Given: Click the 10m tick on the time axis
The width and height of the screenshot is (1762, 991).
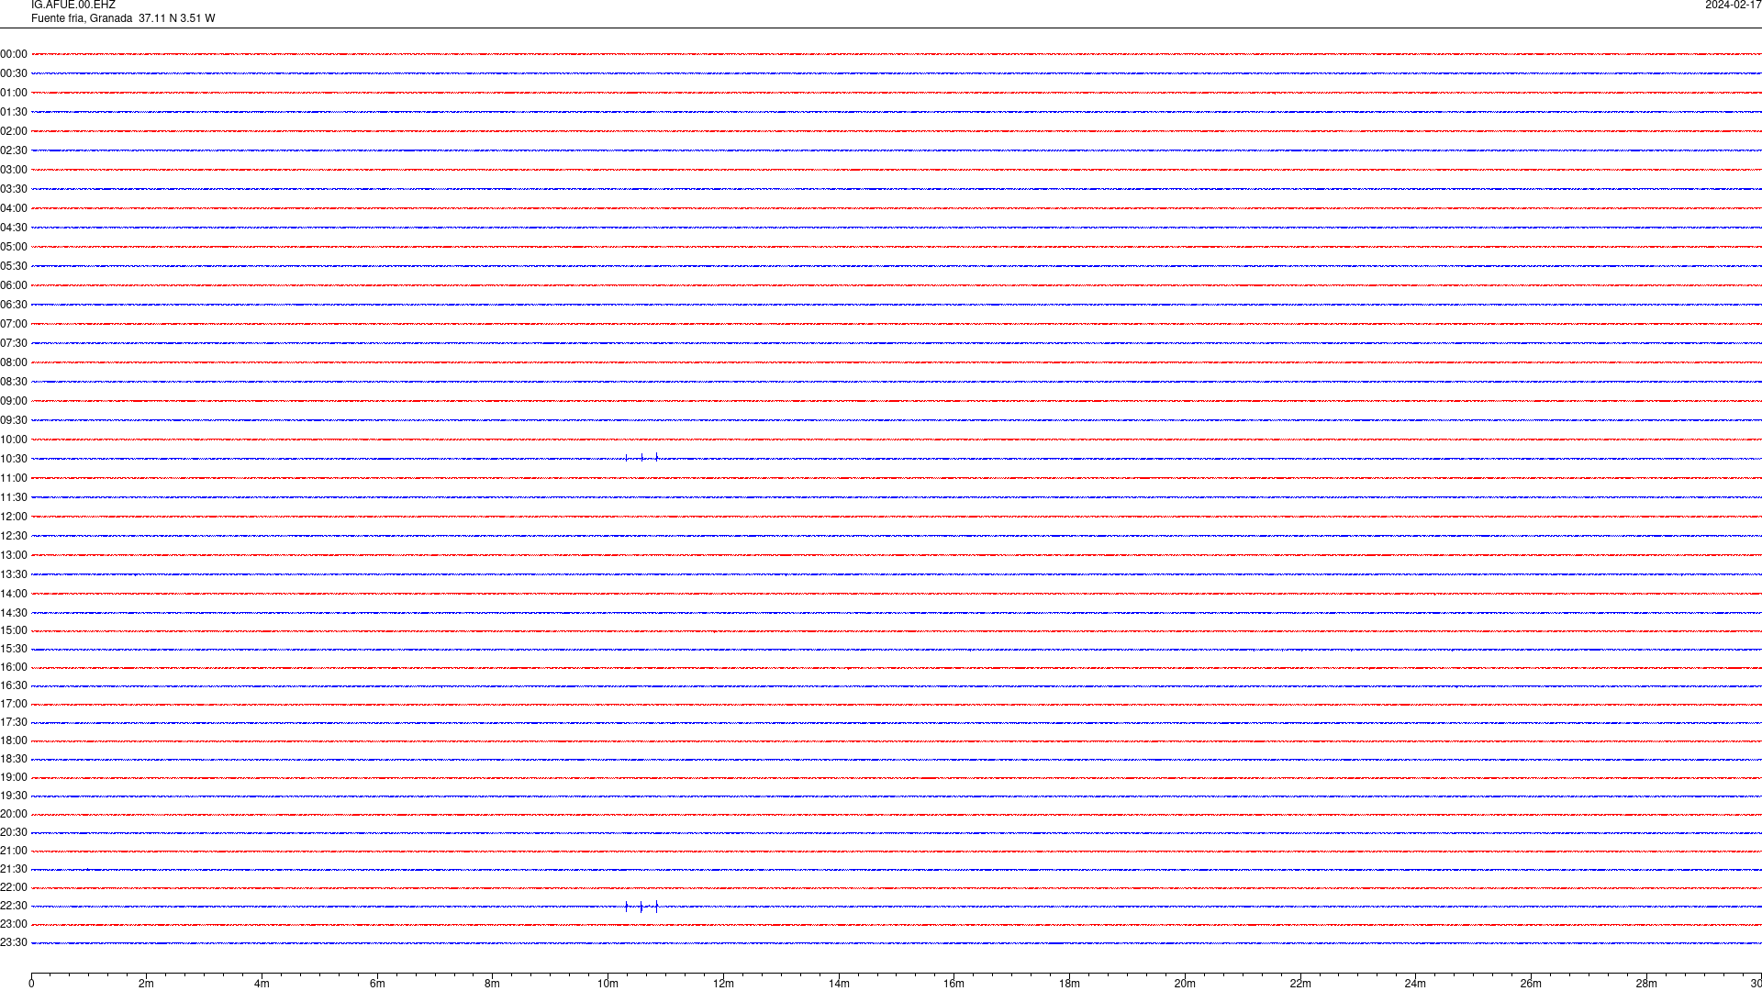Looking at the screenshot, I should click(x=608, y=984).
